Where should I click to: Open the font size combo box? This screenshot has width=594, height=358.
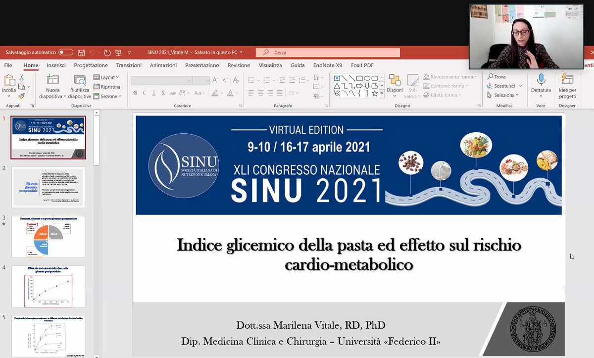coord(201,81)
